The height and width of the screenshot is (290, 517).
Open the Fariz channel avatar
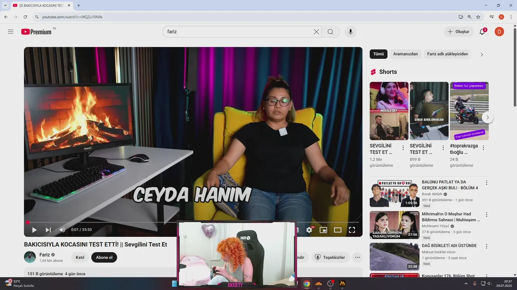pyautogui.click(x=30, y=257)
